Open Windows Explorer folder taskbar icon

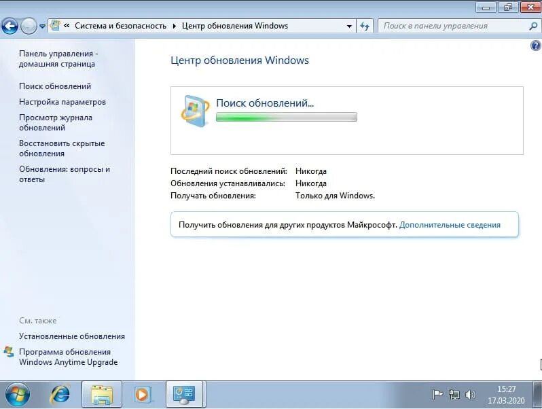coord(102,395)
